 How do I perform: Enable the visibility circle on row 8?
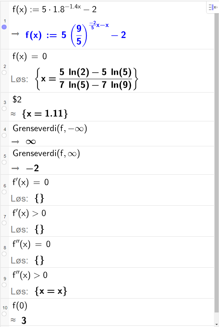click(4, 253)
